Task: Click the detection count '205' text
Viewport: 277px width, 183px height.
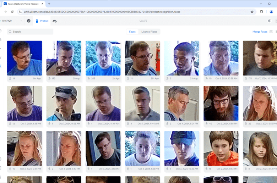Action: (x=93, y=78)
